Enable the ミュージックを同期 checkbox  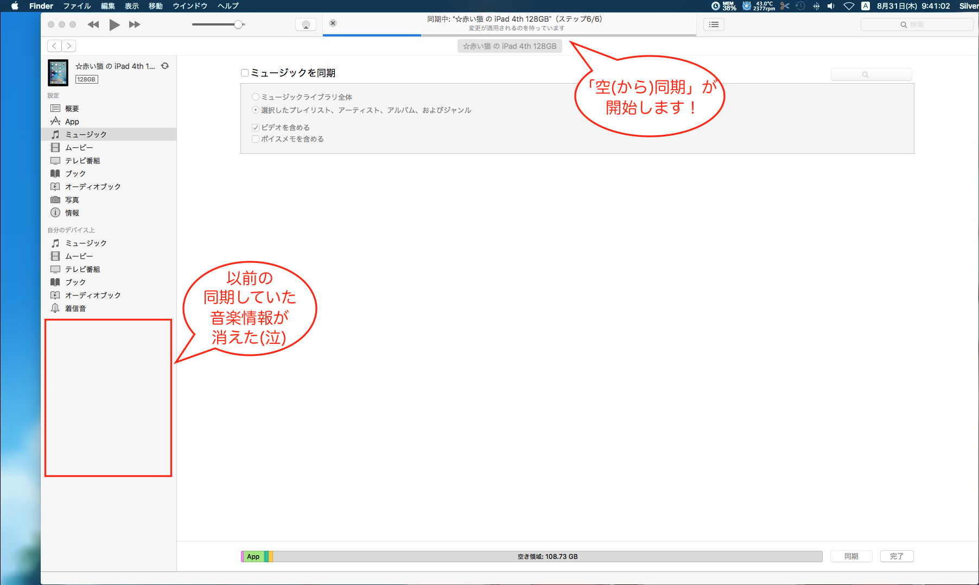pos(245,73)
